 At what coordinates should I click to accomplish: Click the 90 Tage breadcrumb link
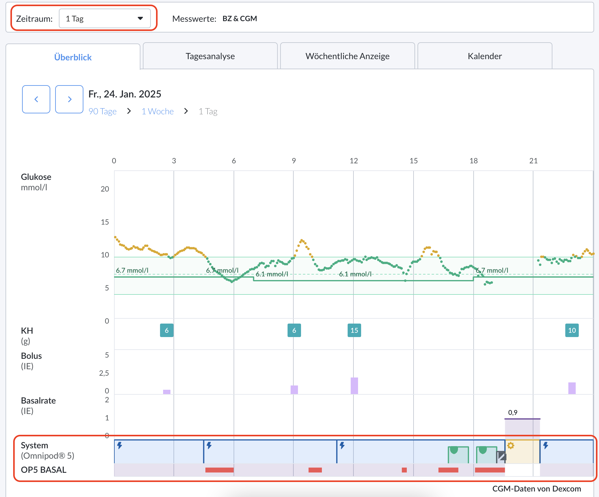(102, 111)
